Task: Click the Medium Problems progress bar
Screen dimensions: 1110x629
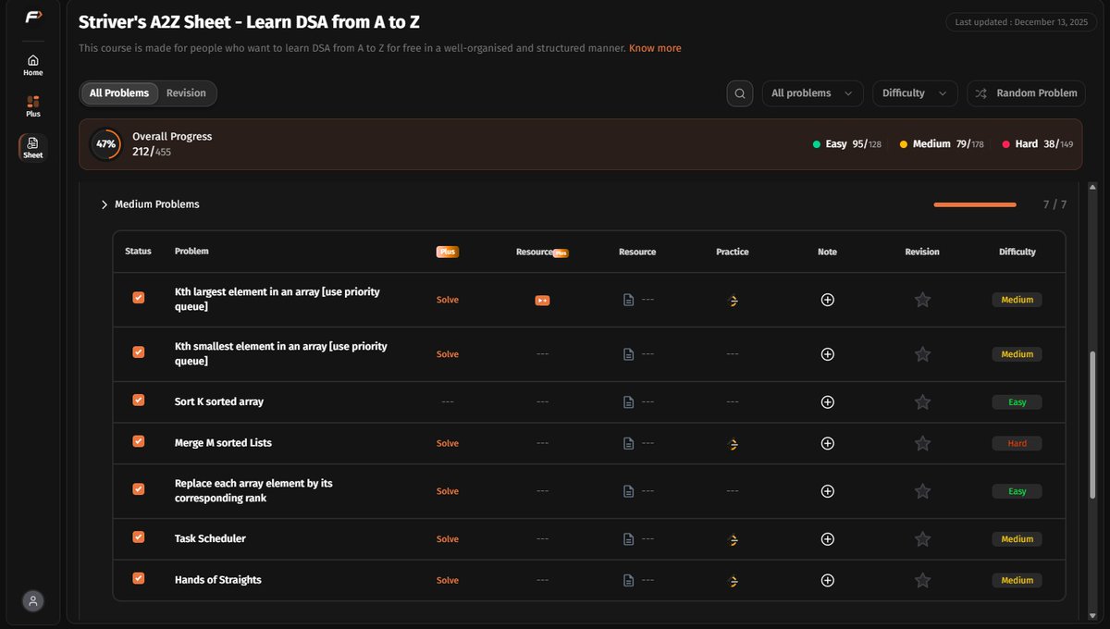Action: coord(975,204)
